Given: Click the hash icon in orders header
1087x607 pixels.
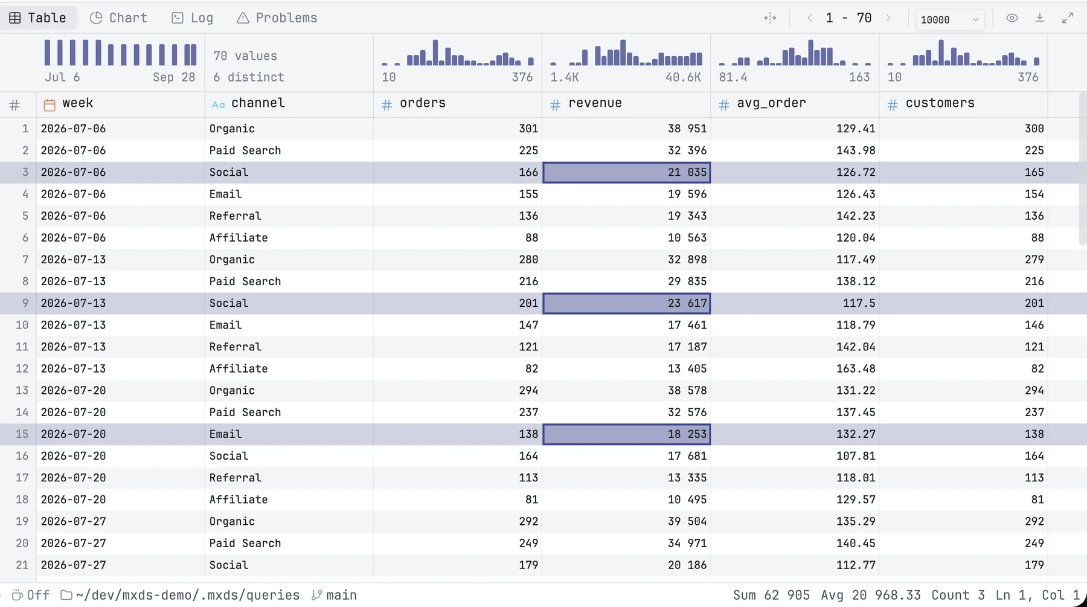Looking at the screenshot, I should (x=387, y=105).
